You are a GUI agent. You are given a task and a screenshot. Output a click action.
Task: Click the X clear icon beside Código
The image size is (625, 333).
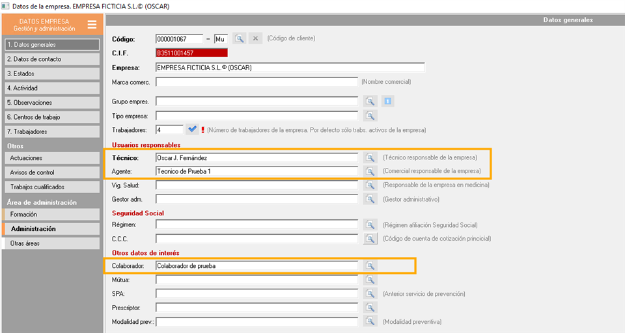click(x=256, y=39)
